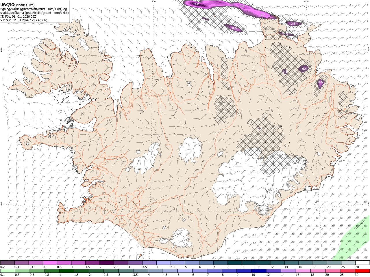Image resolution: width=370 pixels, height=277 pixels.
Task: Click the 'slydda/snjókoma' legend description line
Action: [x=34, y=13]
